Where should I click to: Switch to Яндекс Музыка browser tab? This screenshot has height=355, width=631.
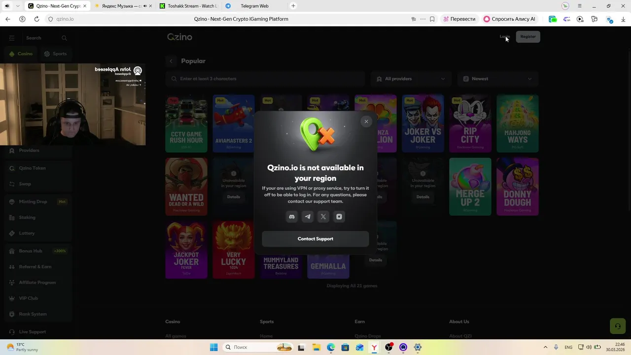point(122,6)
